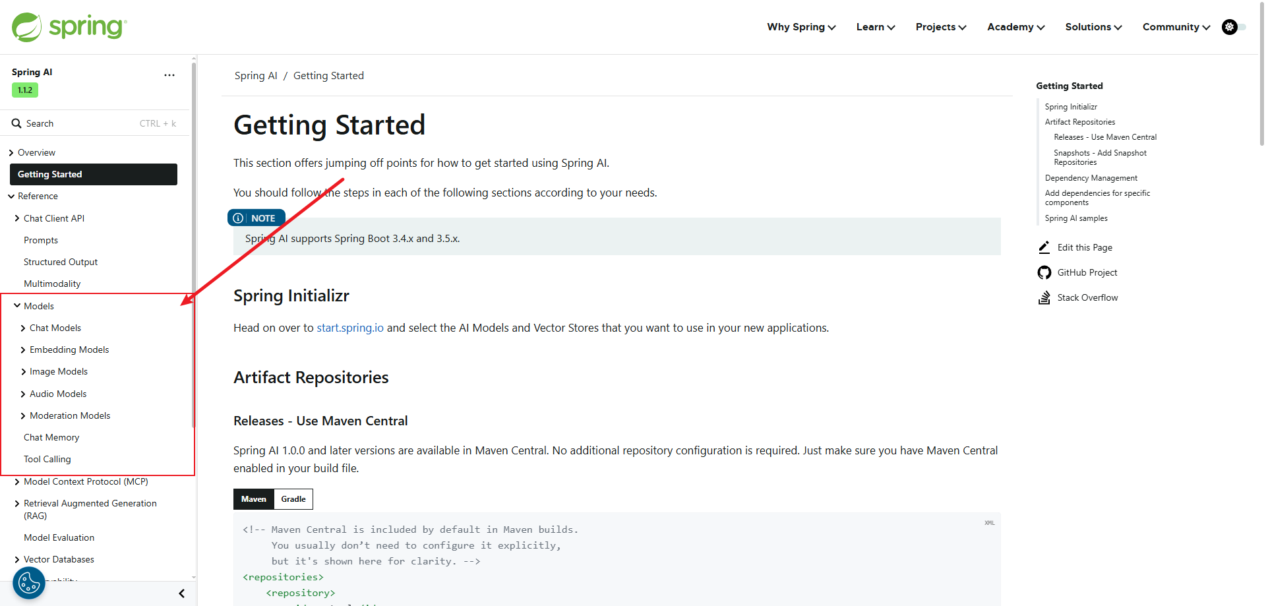Open the Multimodality page

(x=52, y=284)
